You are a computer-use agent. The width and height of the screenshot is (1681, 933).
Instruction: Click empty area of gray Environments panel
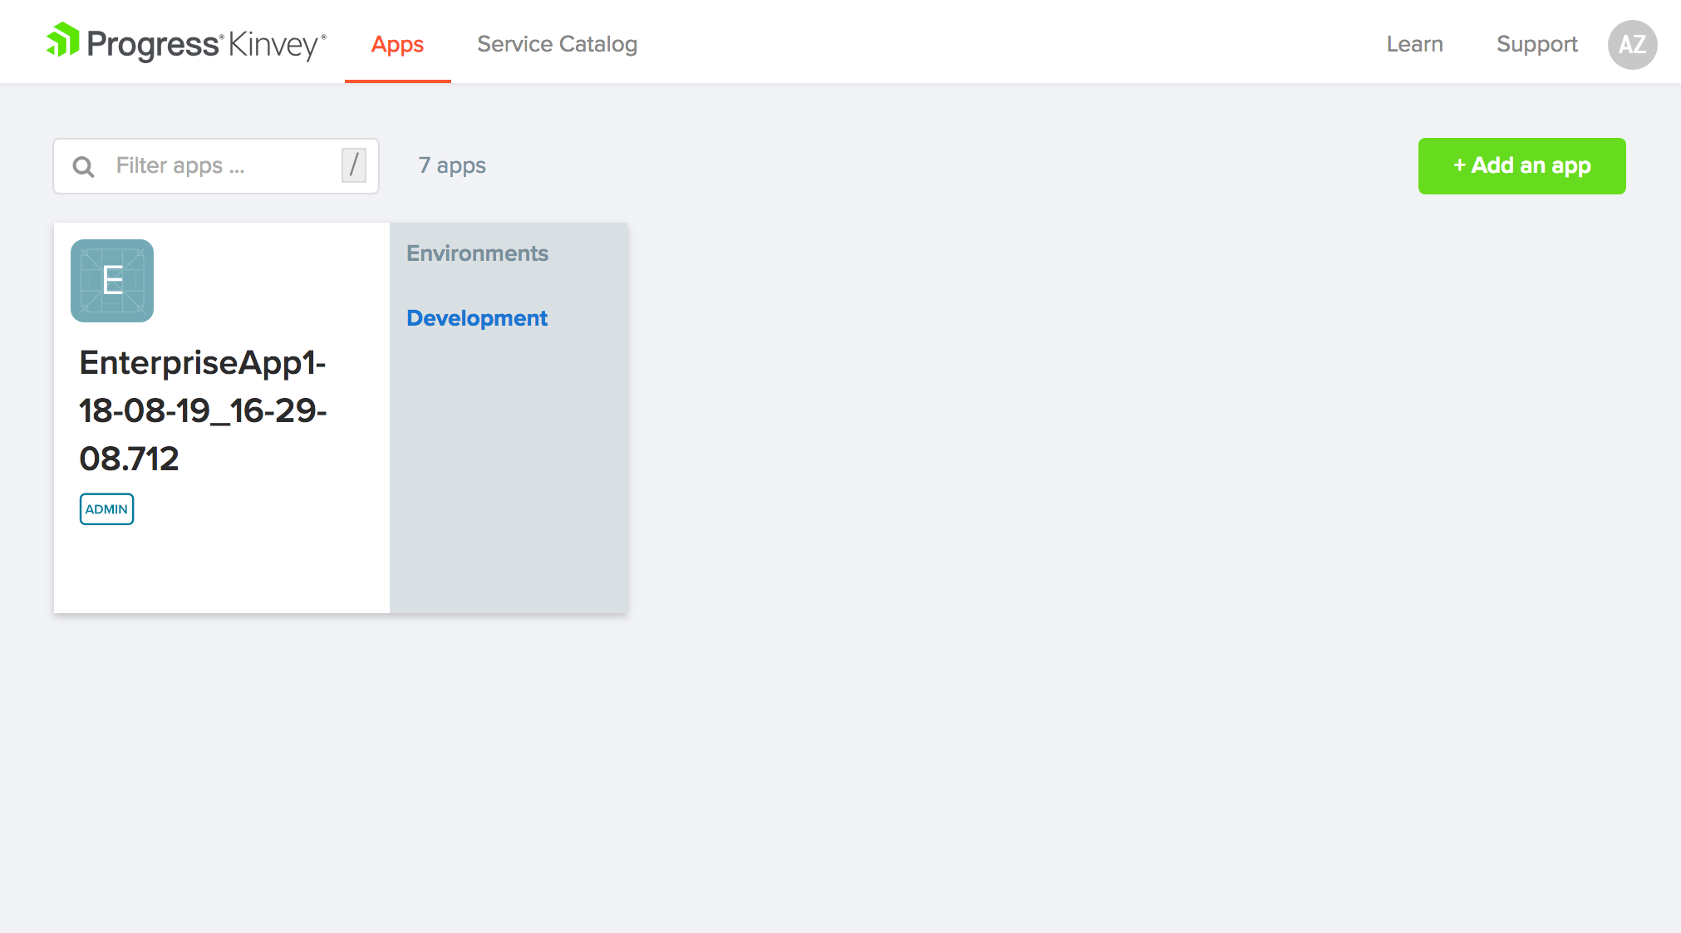click(x=509, y=482)
